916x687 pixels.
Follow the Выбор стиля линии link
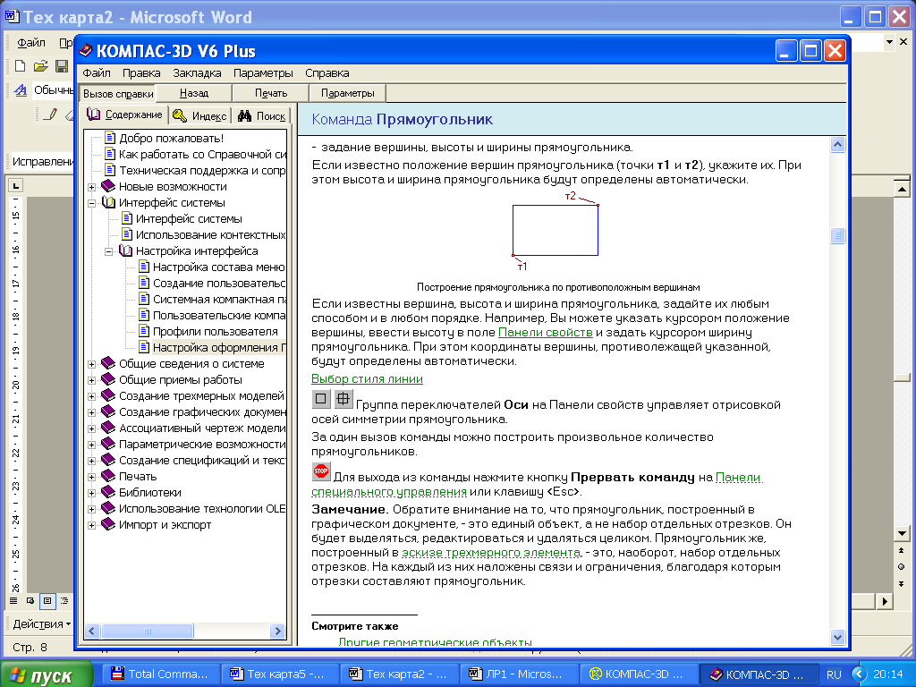(367, 378)
